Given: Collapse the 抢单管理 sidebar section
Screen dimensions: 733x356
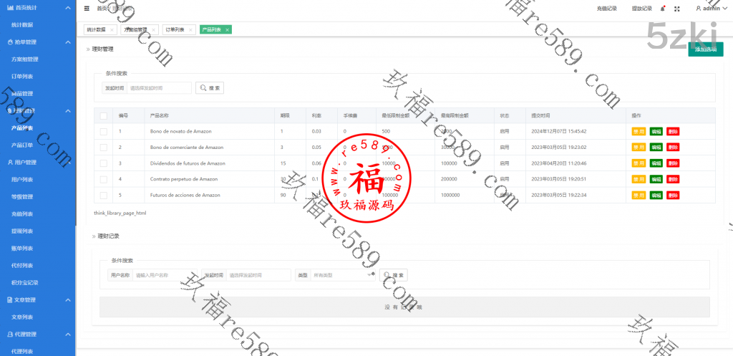Looking at the screenshot, I should [68, 42].
